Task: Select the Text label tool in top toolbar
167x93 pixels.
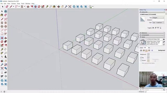Action: [x=51, y=7]
